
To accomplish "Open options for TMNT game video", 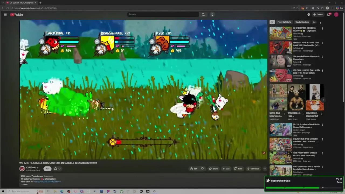I will [x=322, y=153].
